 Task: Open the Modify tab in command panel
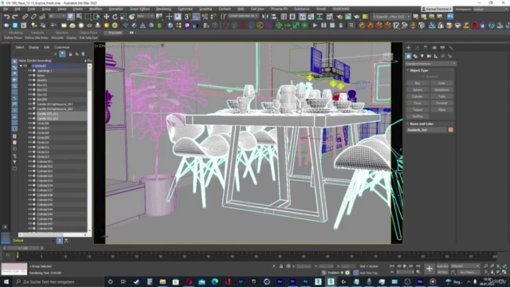coord(417,48)
